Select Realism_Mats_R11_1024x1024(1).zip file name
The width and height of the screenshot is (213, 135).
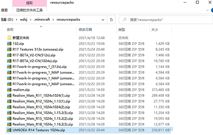(x=41, y=96)
